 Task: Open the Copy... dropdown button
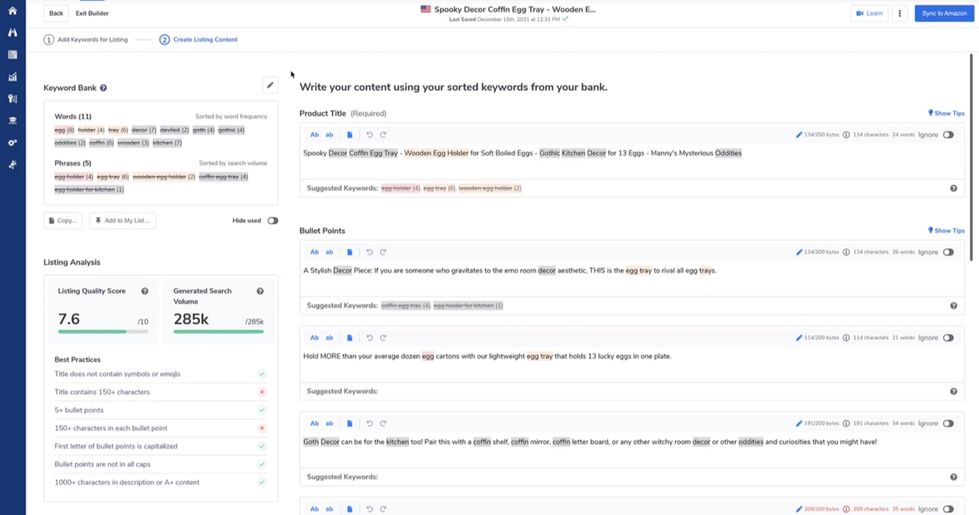63,221
